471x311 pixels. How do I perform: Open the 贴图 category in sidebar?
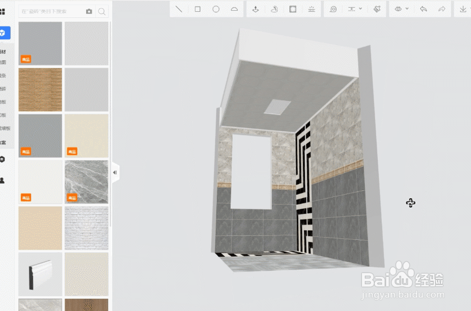3,62
